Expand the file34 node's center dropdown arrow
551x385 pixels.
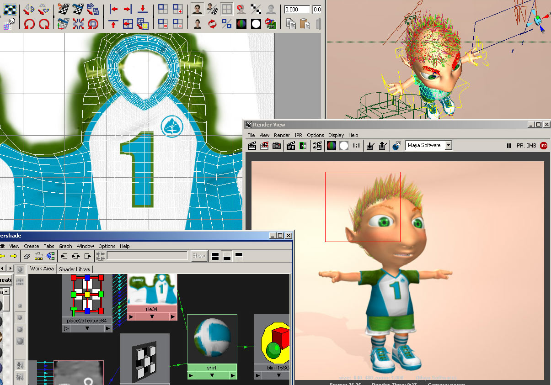click(152, 316)
